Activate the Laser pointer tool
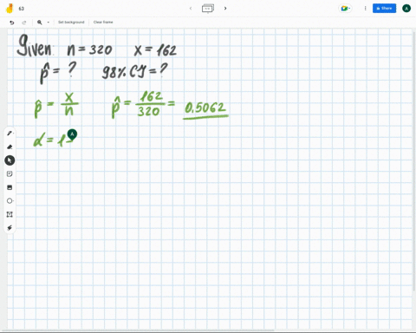This screenshot has width=416, height=333. pyautogui.click(x=10, y=228)
